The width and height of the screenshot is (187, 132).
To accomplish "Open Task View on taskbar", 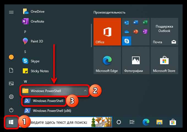I will click(x=132, y=122).
